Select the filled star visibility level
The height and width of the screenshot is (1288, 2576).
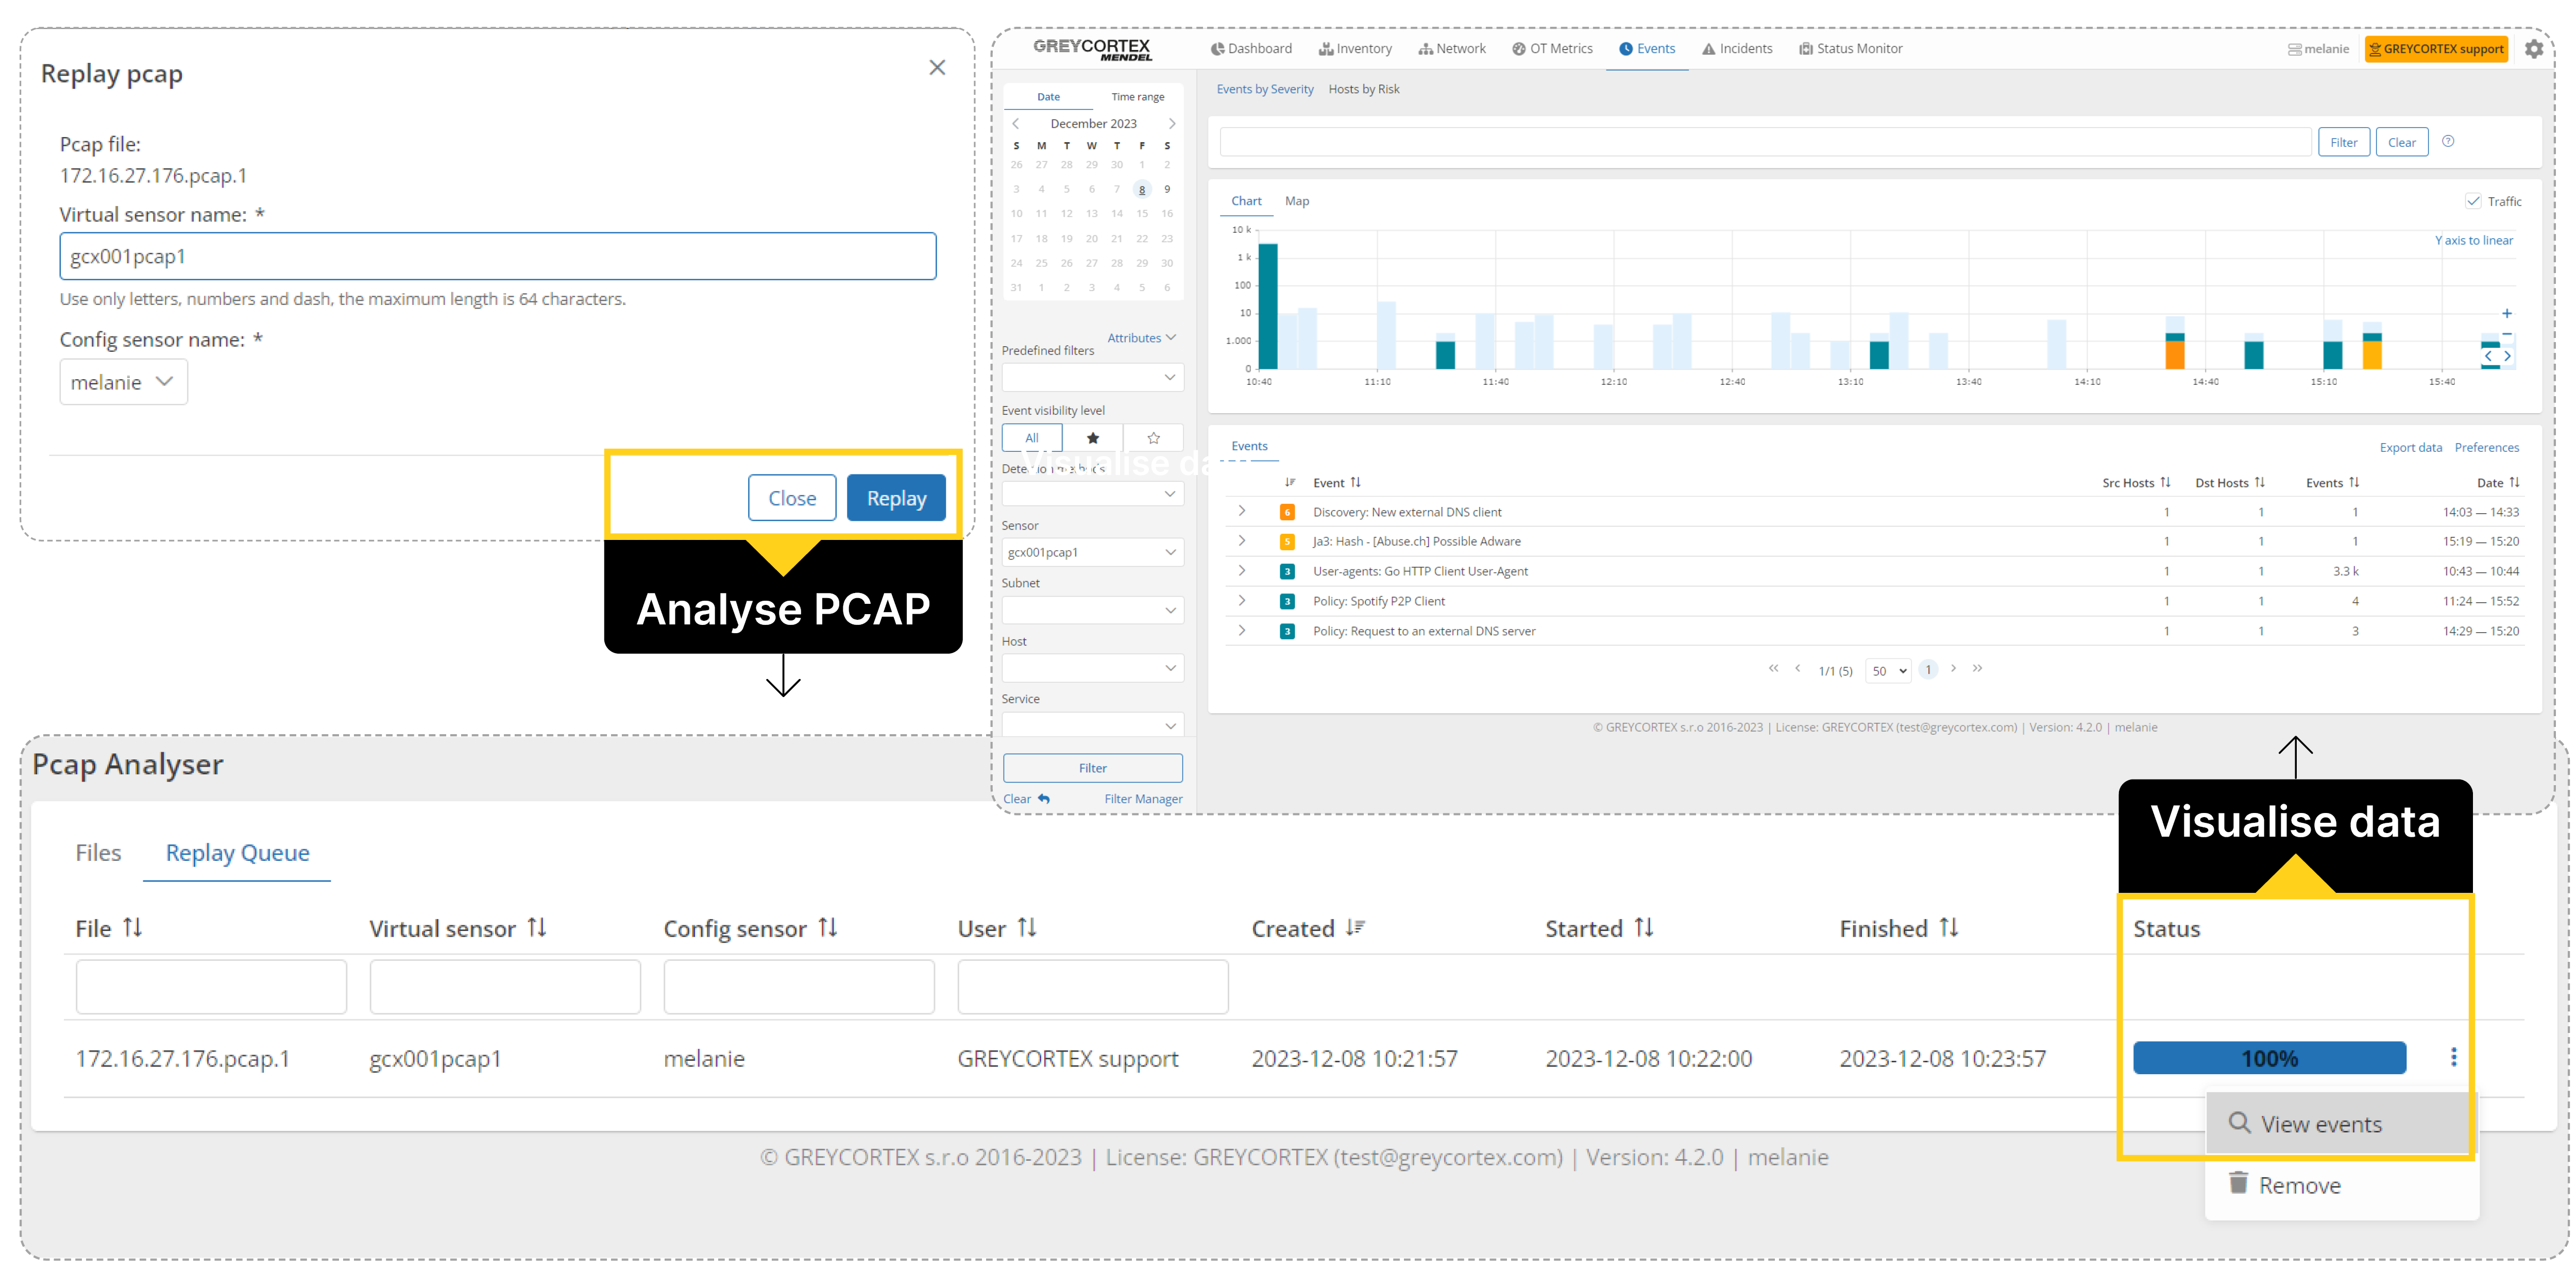pyautogui.click(x=1092, y=438)
